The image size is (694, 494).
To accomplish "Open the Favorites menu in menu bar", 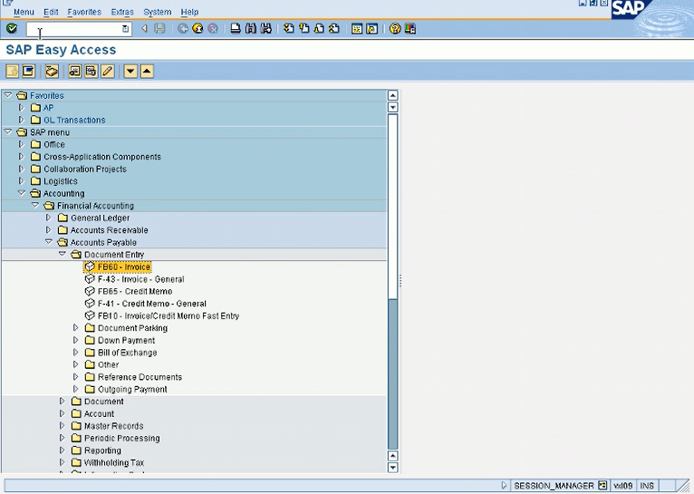I will [84, 12].
